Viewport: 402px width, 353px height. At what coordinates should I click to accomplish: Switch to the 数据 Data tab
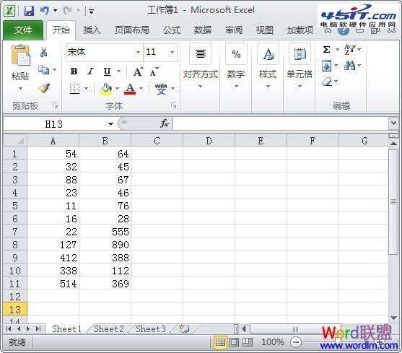tap(203, 30)
